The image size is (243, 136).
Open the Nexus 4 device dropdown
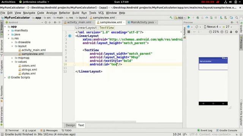[212, 27]
